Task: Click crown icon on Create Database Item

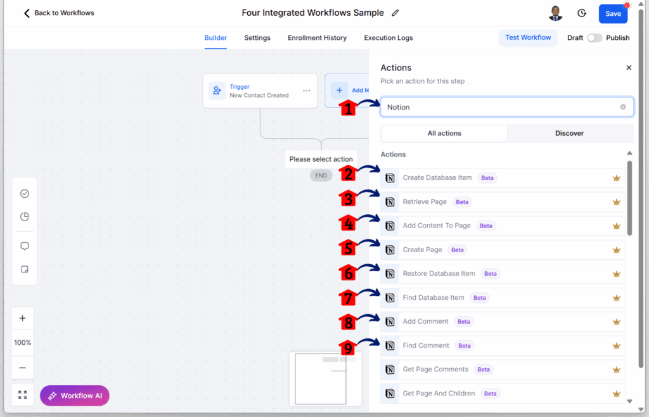Action: click(616, 178)
